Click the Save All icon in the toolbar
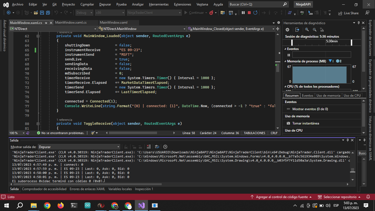This screenshot has width=375, height=211. tap(48, 13)
